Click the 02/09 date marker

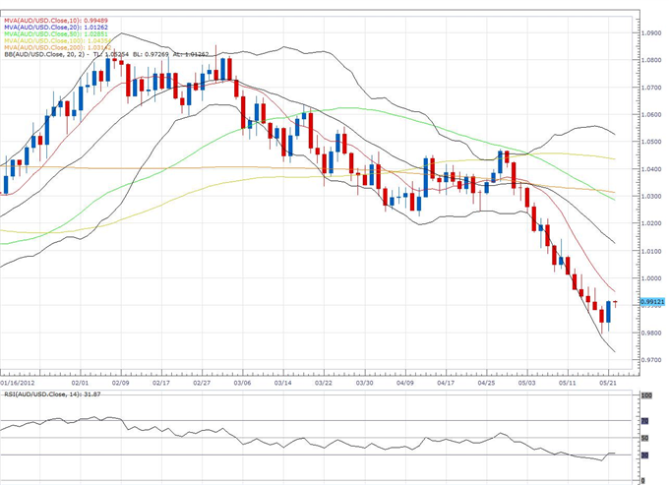tap(122, 384)
